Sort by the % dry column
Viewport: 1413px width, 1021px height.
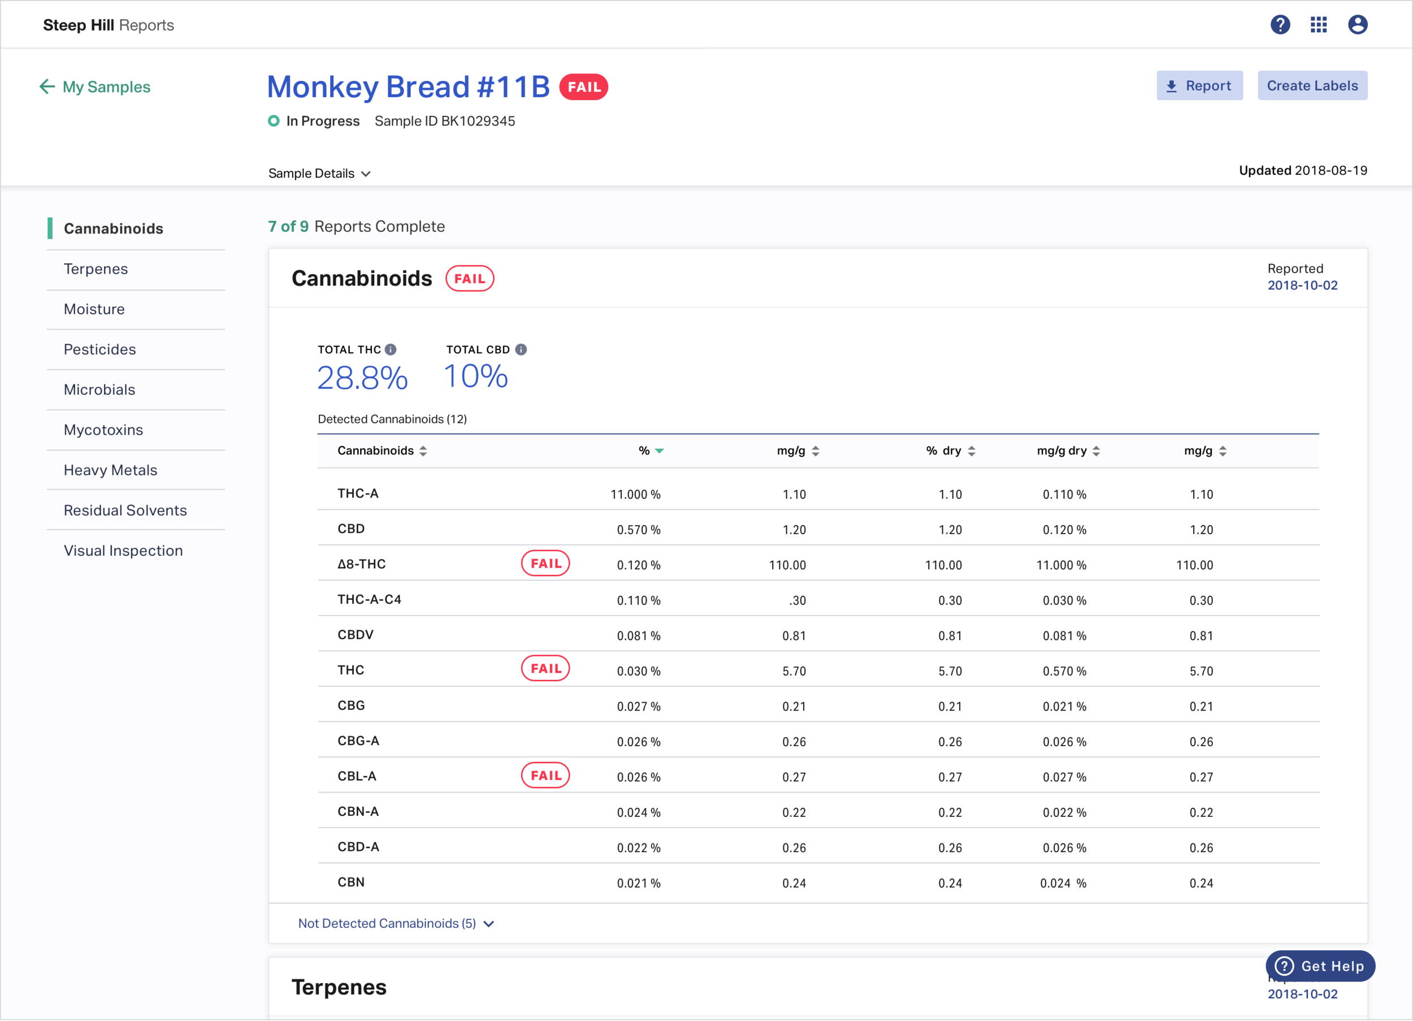tap(971, 451)
